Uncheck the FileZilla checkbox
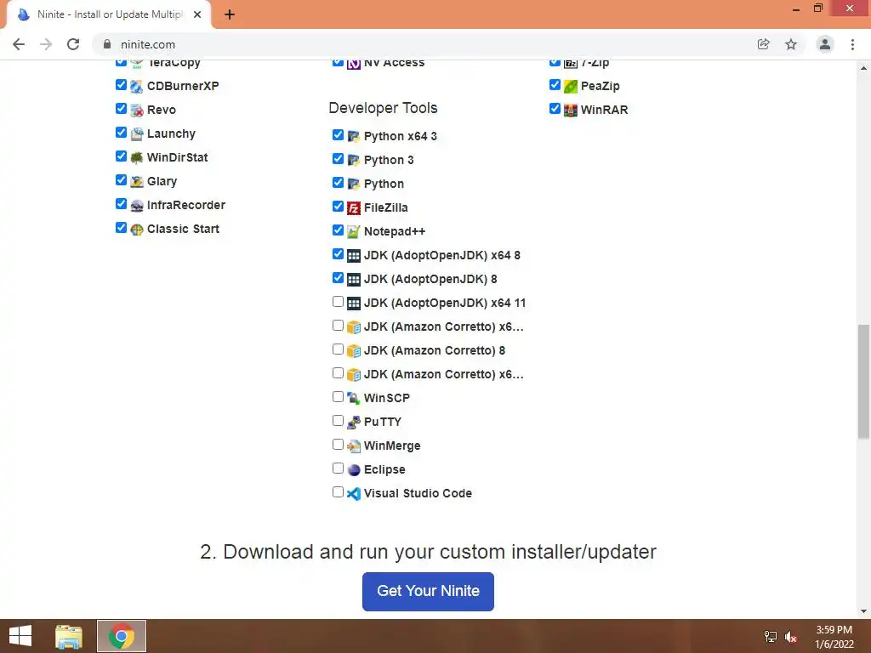This screenshot has width=871, height=653. tap(338, 206)
